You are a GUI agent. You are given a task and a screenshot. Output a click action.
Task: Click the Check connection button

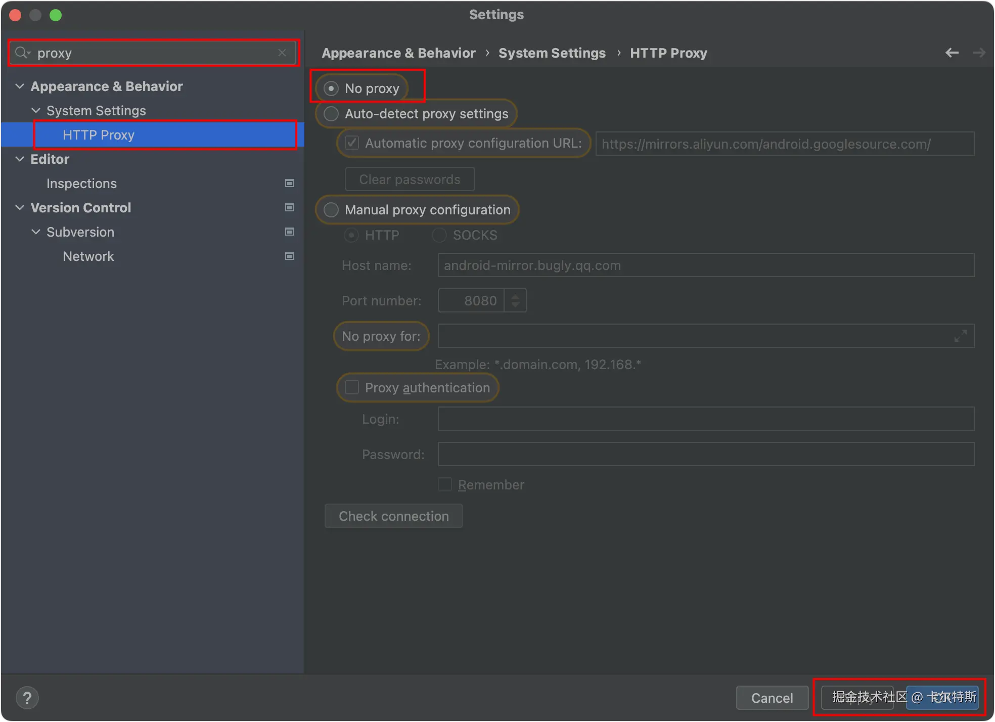(x=393, y=516)
